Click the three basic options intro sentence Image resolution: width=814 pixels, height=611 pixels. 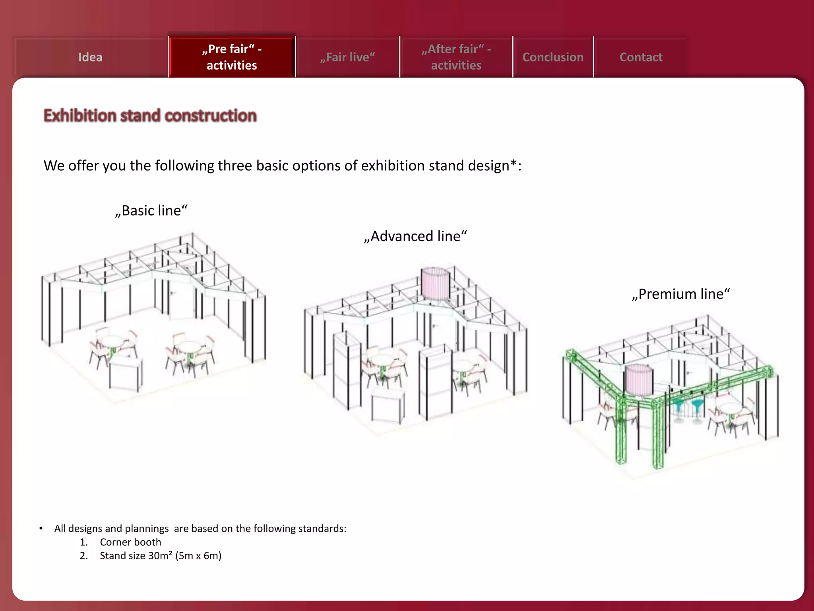(x=282, y=165)
